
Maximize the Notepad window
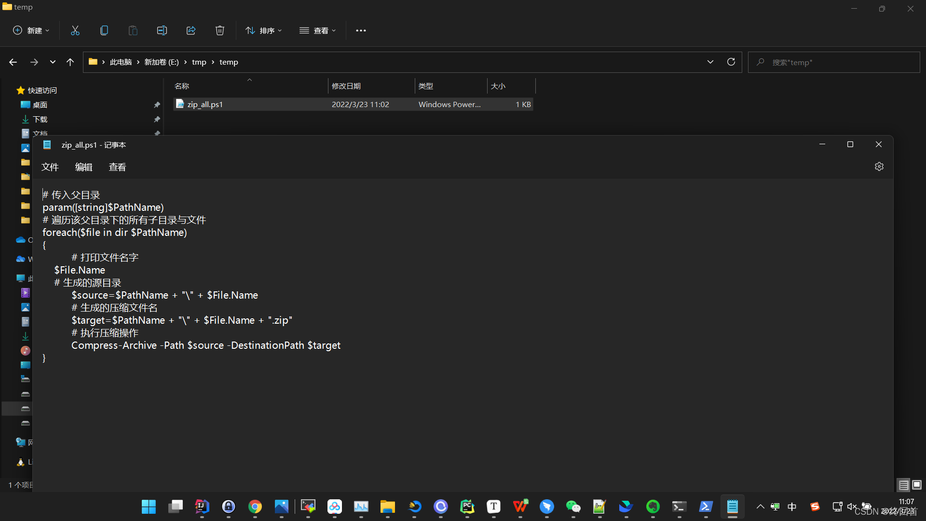tap(850, 144)
